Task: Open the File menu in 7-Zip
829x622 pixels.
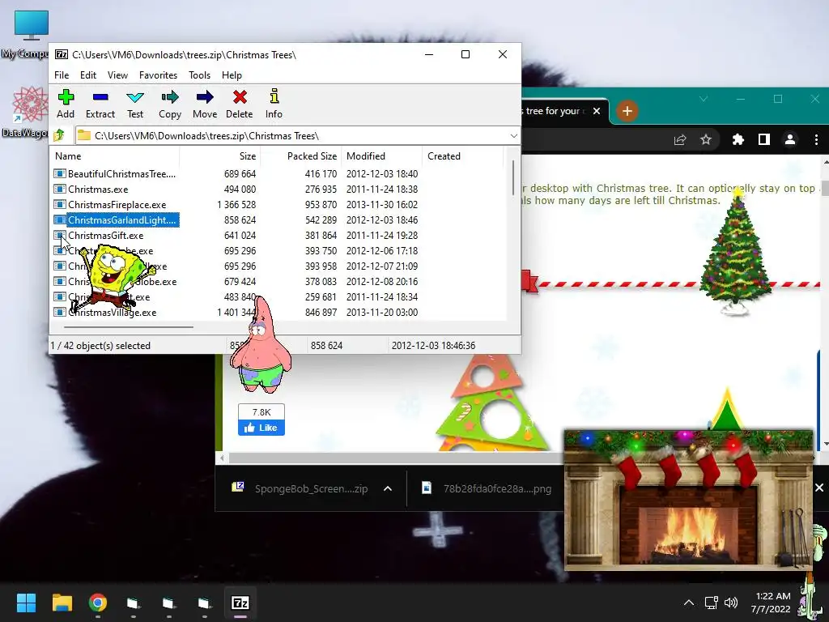Action: click(x=62, y=75)
